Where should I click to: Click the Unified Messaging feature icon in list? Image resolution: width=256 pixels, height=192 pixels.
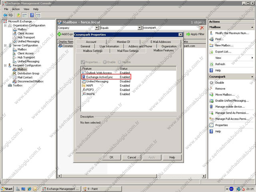[84, 81]
